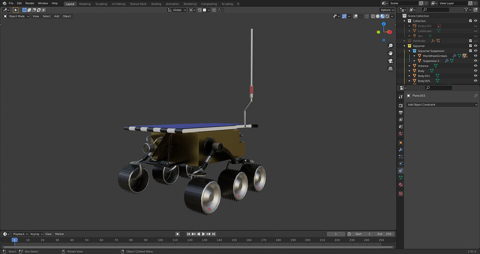Switch to the Shading workspace tab

(156, 4)
